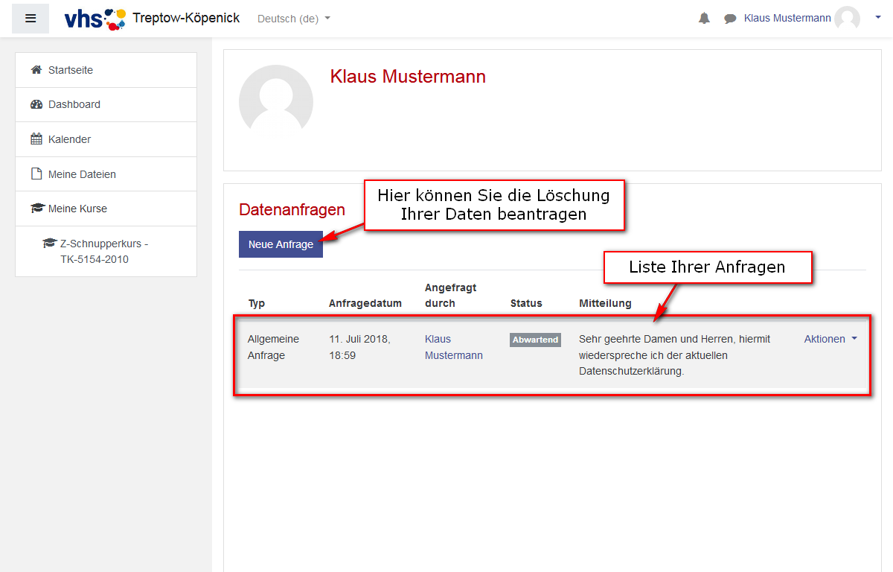The image size is (893, 572).
Task: Open Kalender in the sidebar
Action: click(x=106, y=139)
